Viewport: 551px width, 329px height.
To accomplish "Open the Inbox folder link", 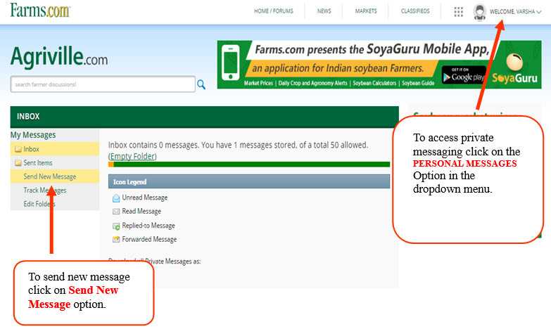I will pyautogui.click(x=32, y=149).
